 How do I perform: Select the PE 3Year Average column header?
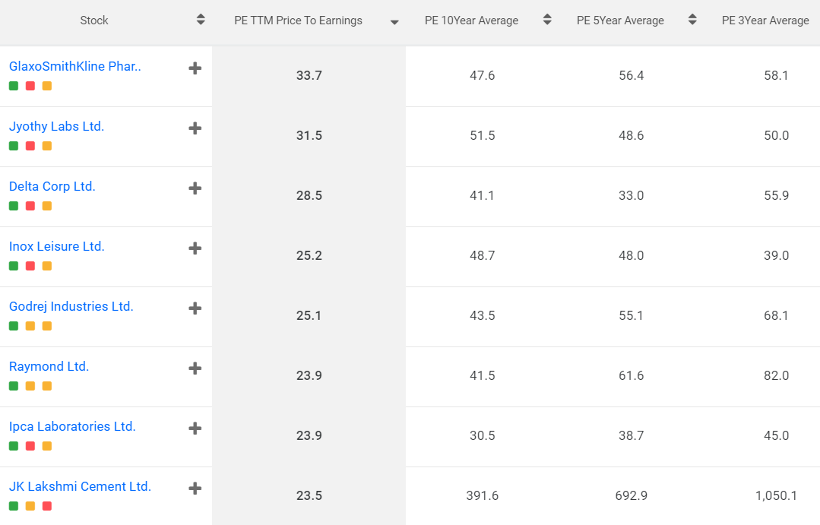(765, 21)
